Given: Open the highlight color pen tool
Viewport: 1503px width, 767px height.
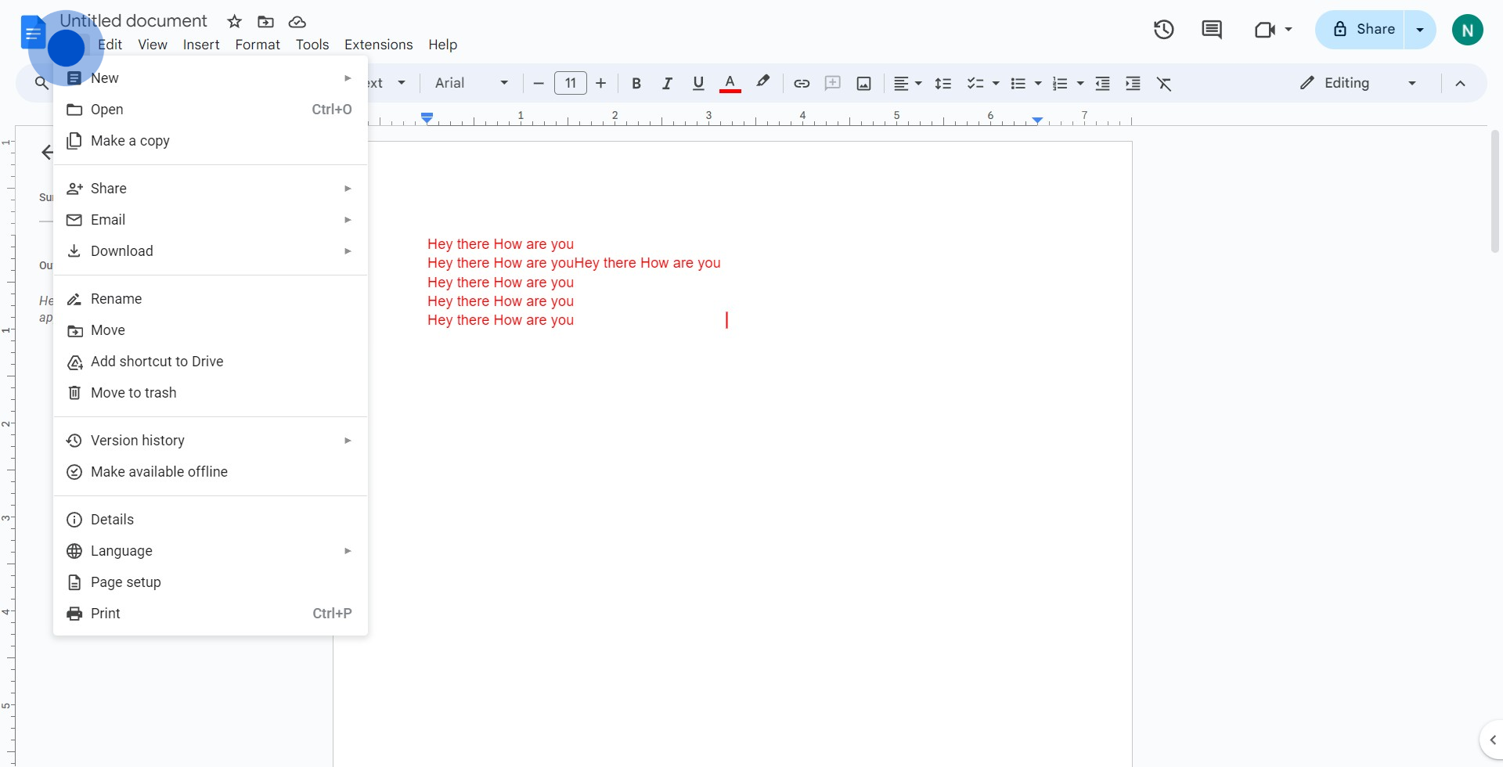Looking at the screenshot, I should coord(762,82).
